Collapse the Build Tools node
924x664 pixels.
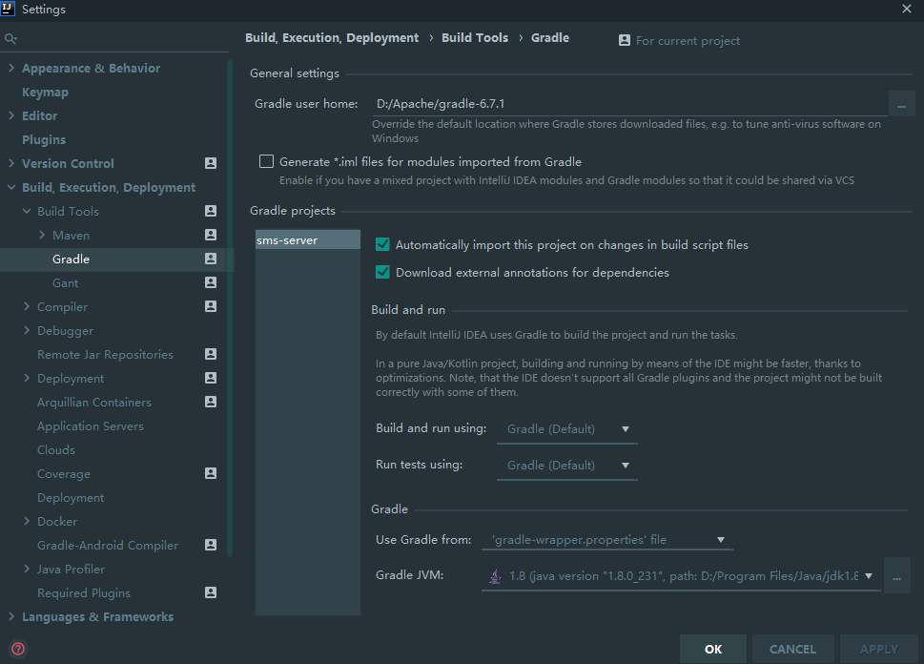click(27, 211)
